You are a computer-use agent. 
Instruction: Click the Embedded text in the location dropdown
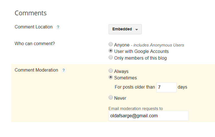click(x=122, y=29)
